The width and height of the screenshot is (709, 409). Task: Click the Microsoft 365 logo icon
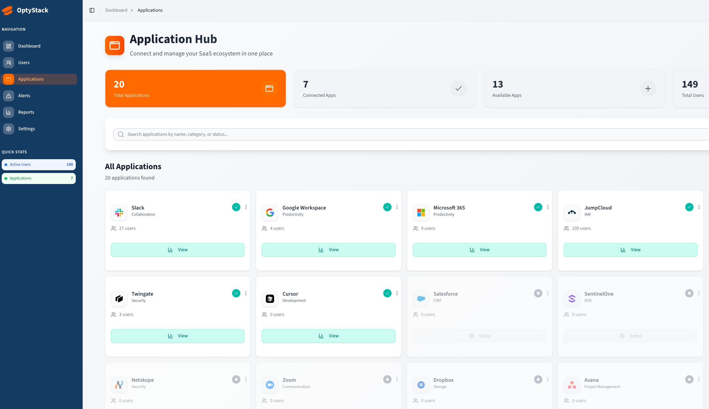tap(421, 212)
